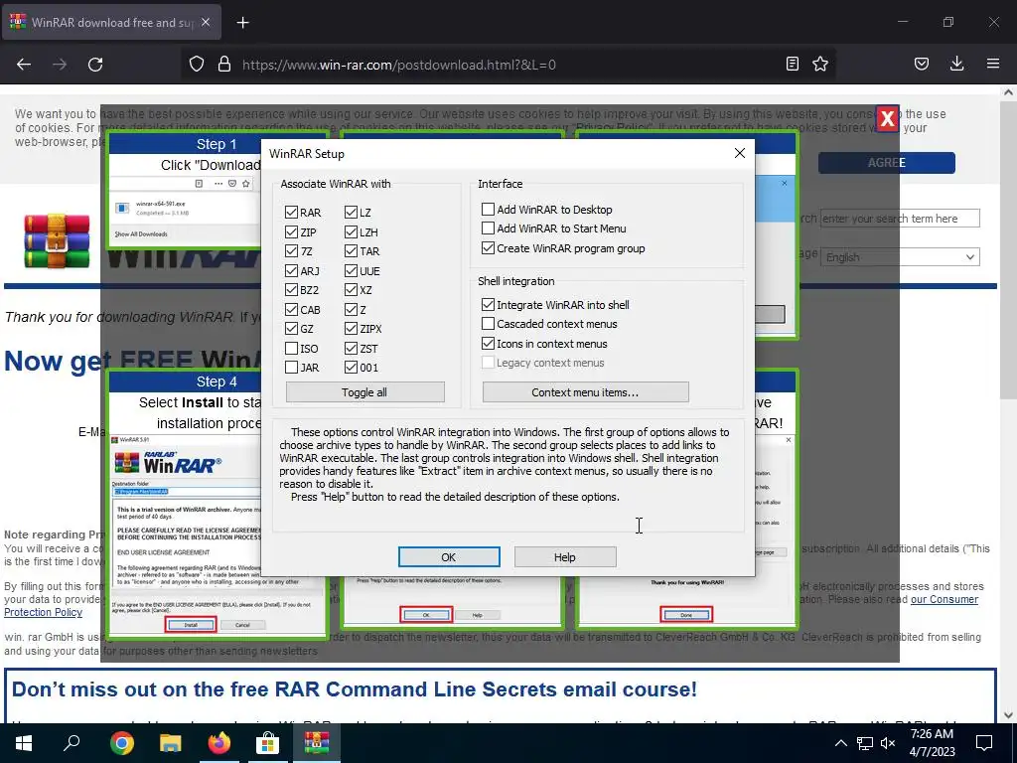Image resolution: width=1017 pixels, height=763 pixels.
Task: Close the WinRAR Setup dialog
Action: tap(739, 153)
